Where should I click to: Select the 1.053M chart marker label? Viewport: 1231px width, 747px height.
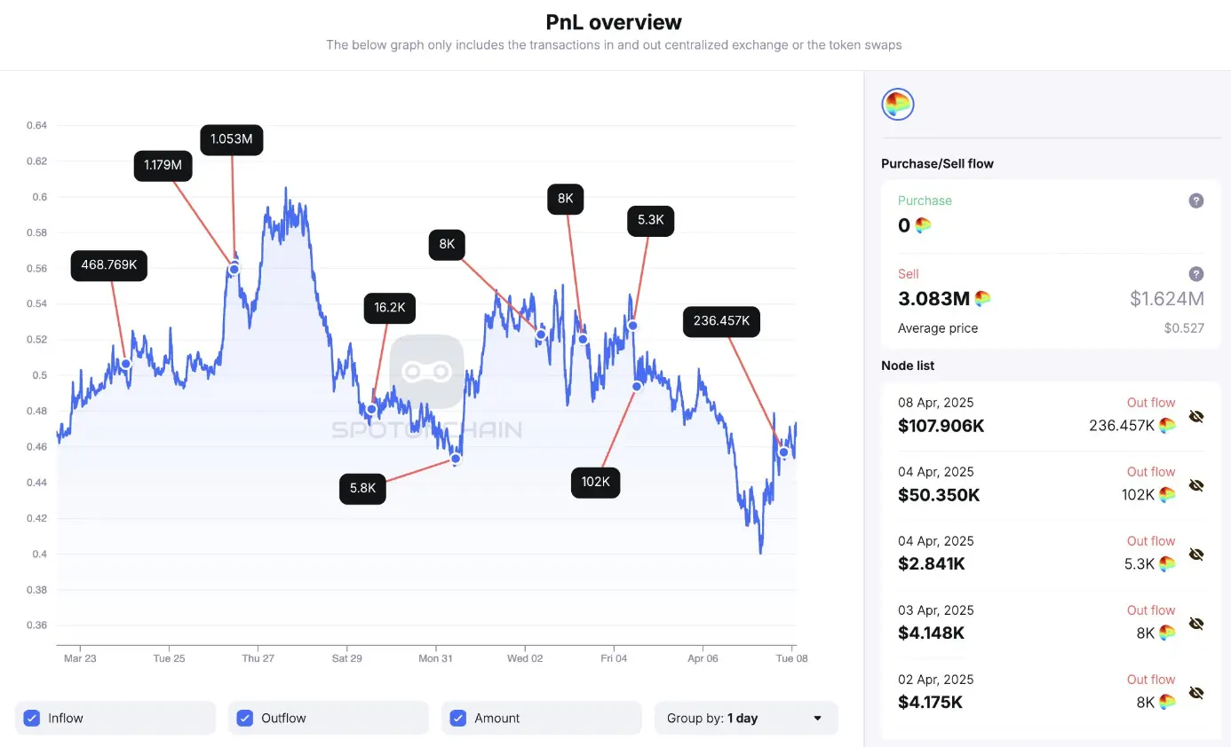(232, 140)
